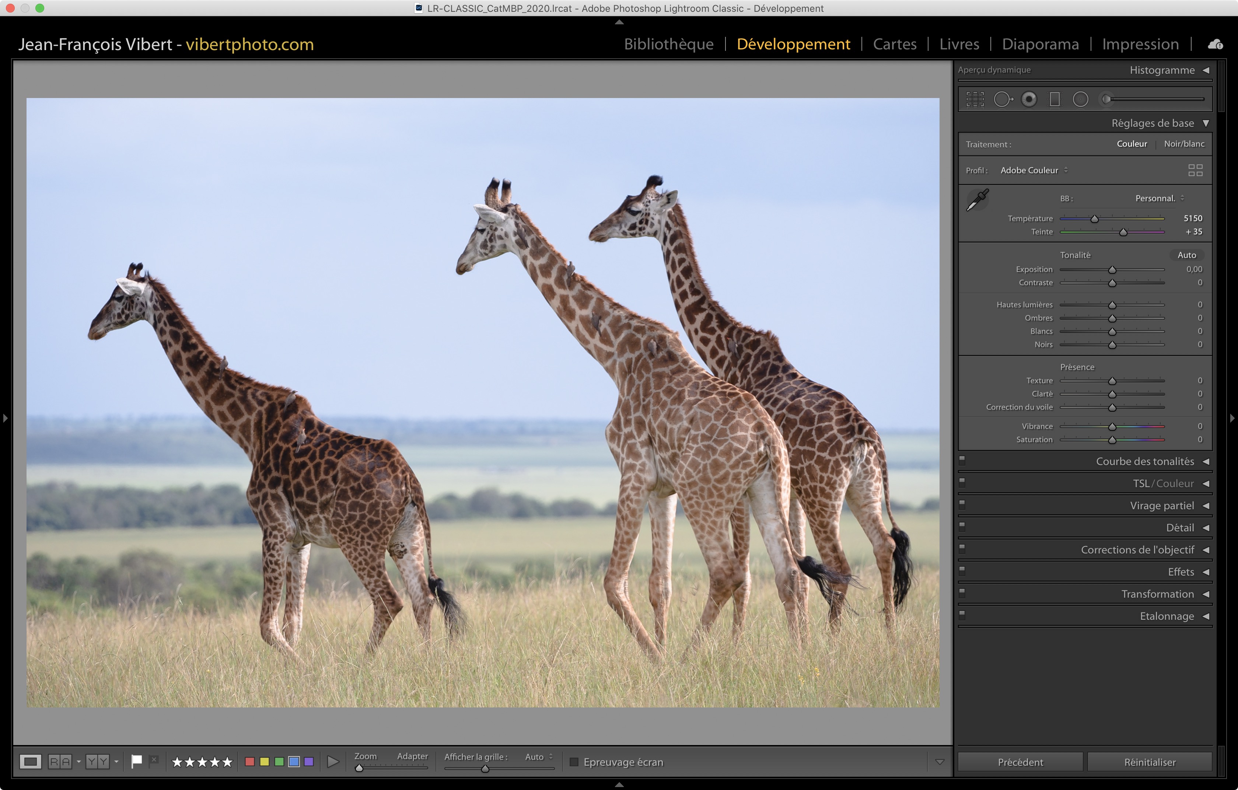Click the white pick flag icon
Screen dimensions: 1238x790
(137, 761)
